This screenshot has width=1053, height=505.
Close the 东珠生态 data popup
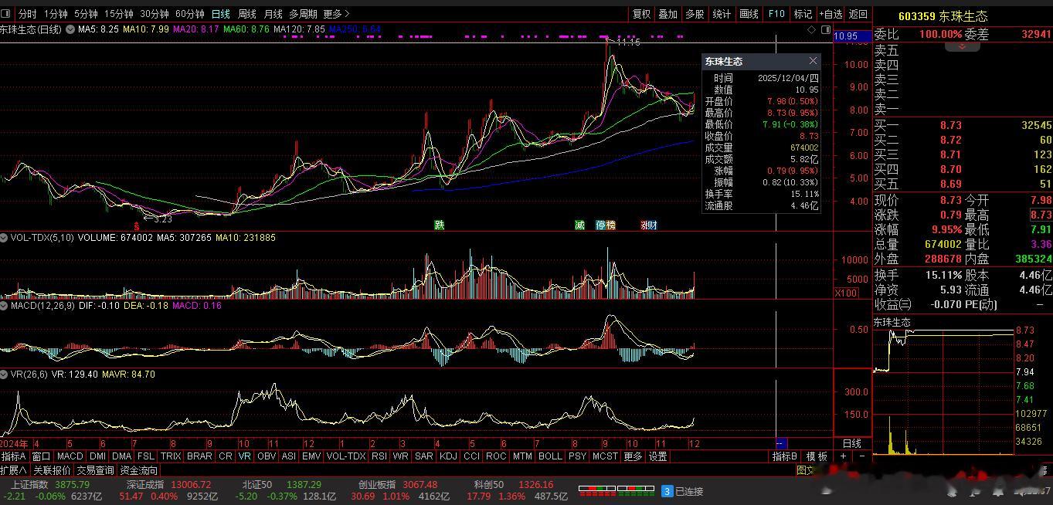click(x=813, y=61)
